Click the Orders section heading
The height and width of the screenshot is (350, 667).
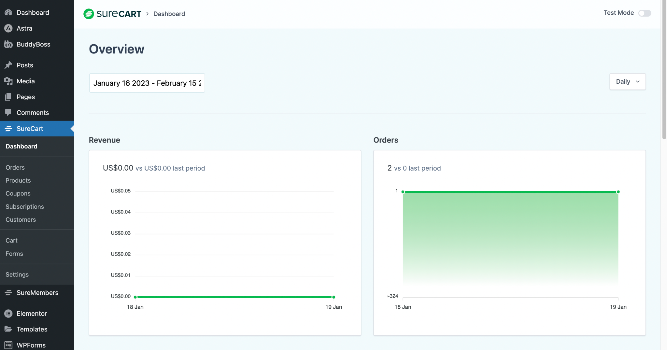[386, 140]
